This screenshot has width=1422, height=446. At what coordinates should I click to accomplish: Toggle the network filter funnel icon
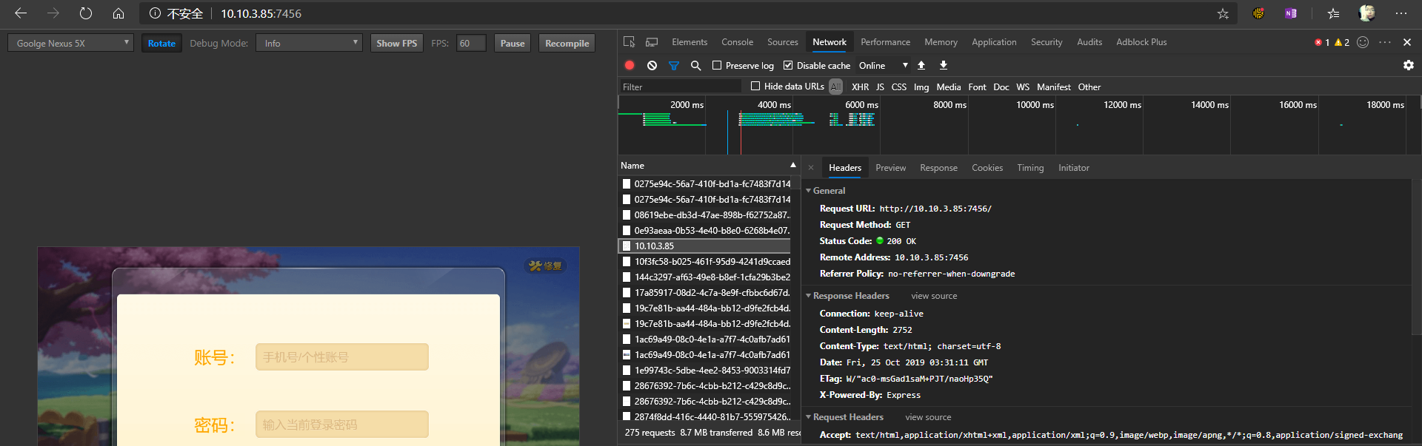tap(674, 65)
